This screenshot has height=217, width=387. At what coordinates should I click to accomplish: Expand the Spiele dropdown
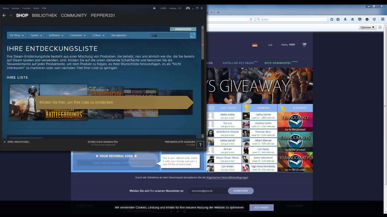pyautogui.click(x=36, y=35)
